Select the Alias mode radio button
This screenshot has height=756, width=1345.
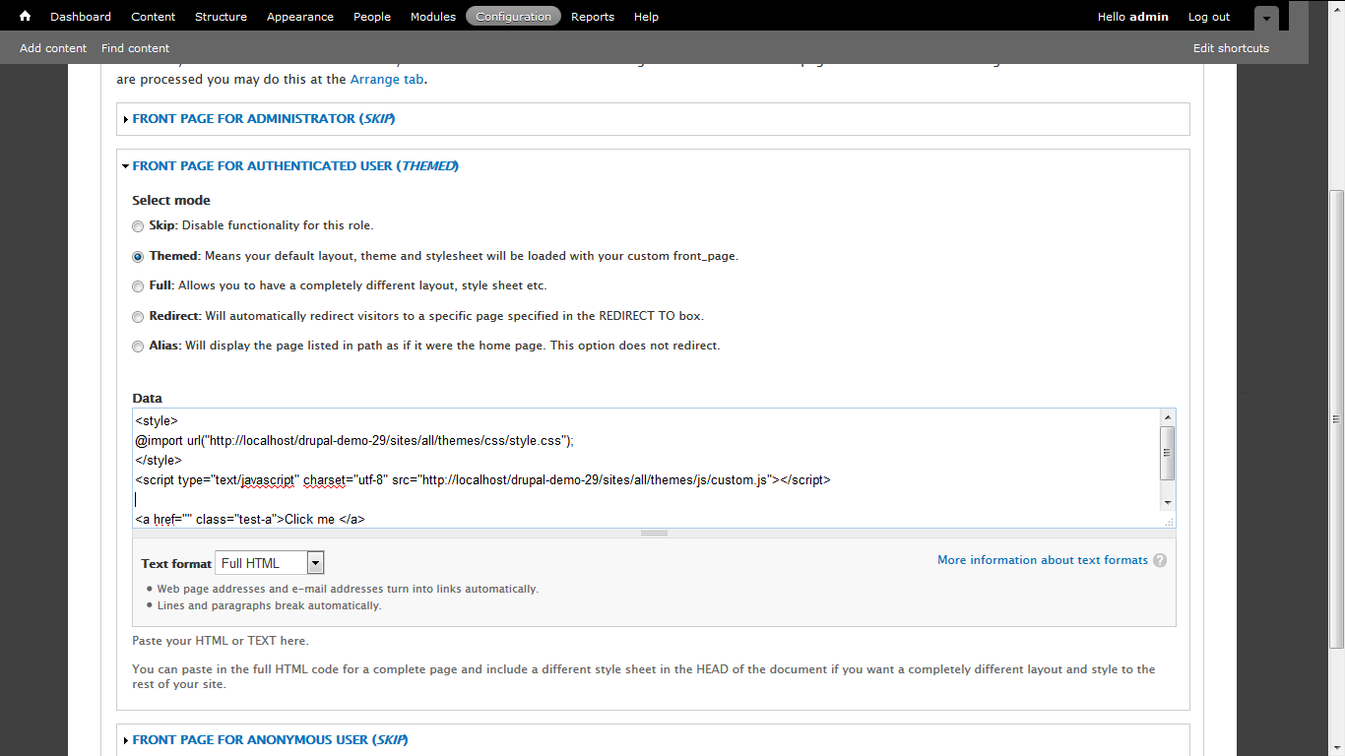pos(138,346)
